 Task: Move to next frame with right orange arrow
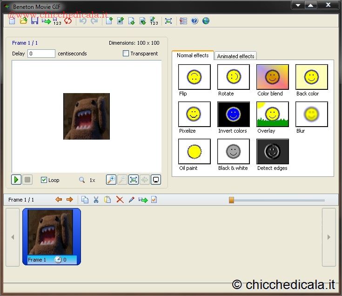70,200
